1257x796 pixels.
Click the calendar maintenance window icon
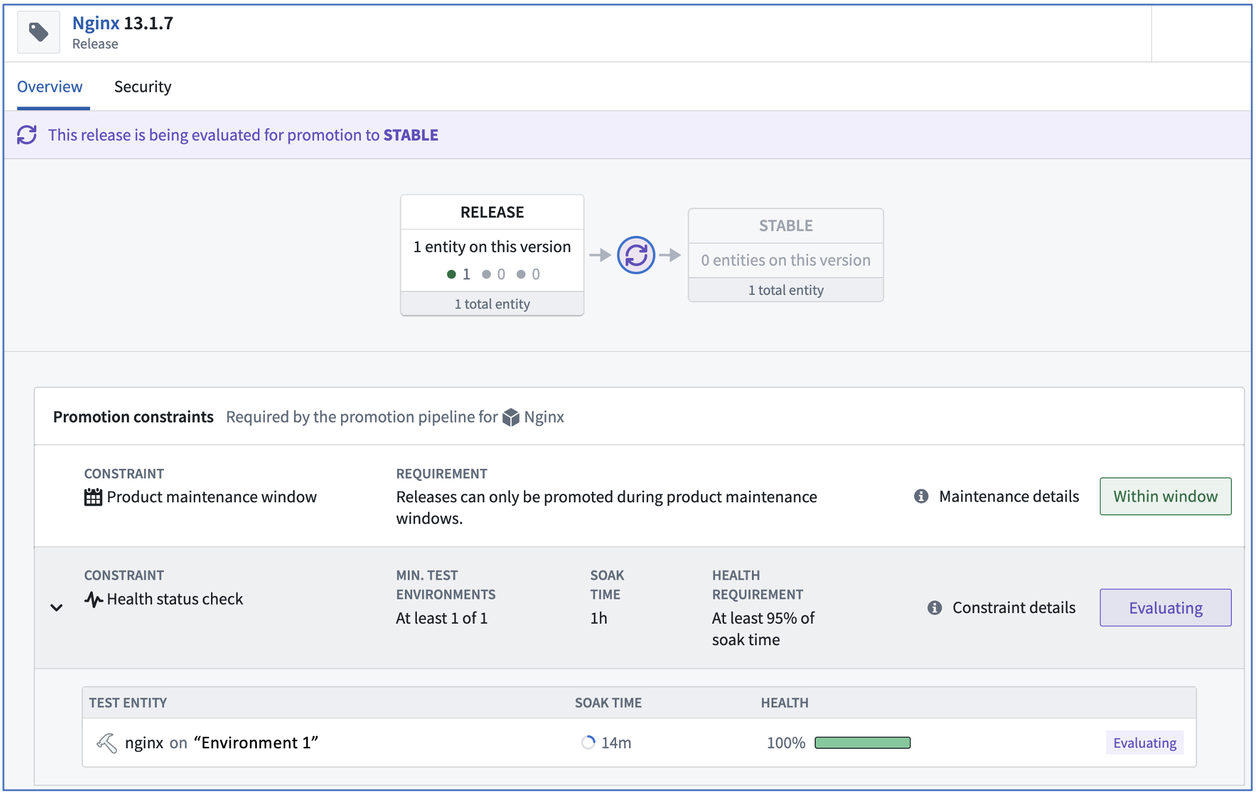tap(93, 497)
